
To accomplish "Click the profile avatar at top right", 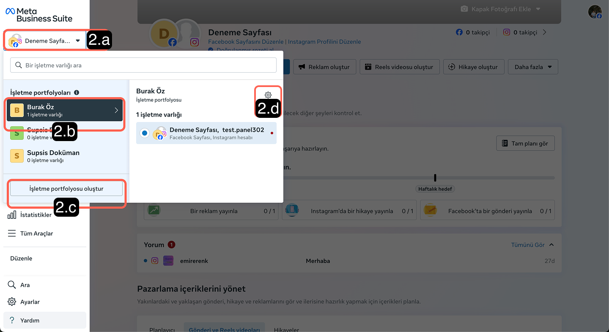I will [595, 12].
